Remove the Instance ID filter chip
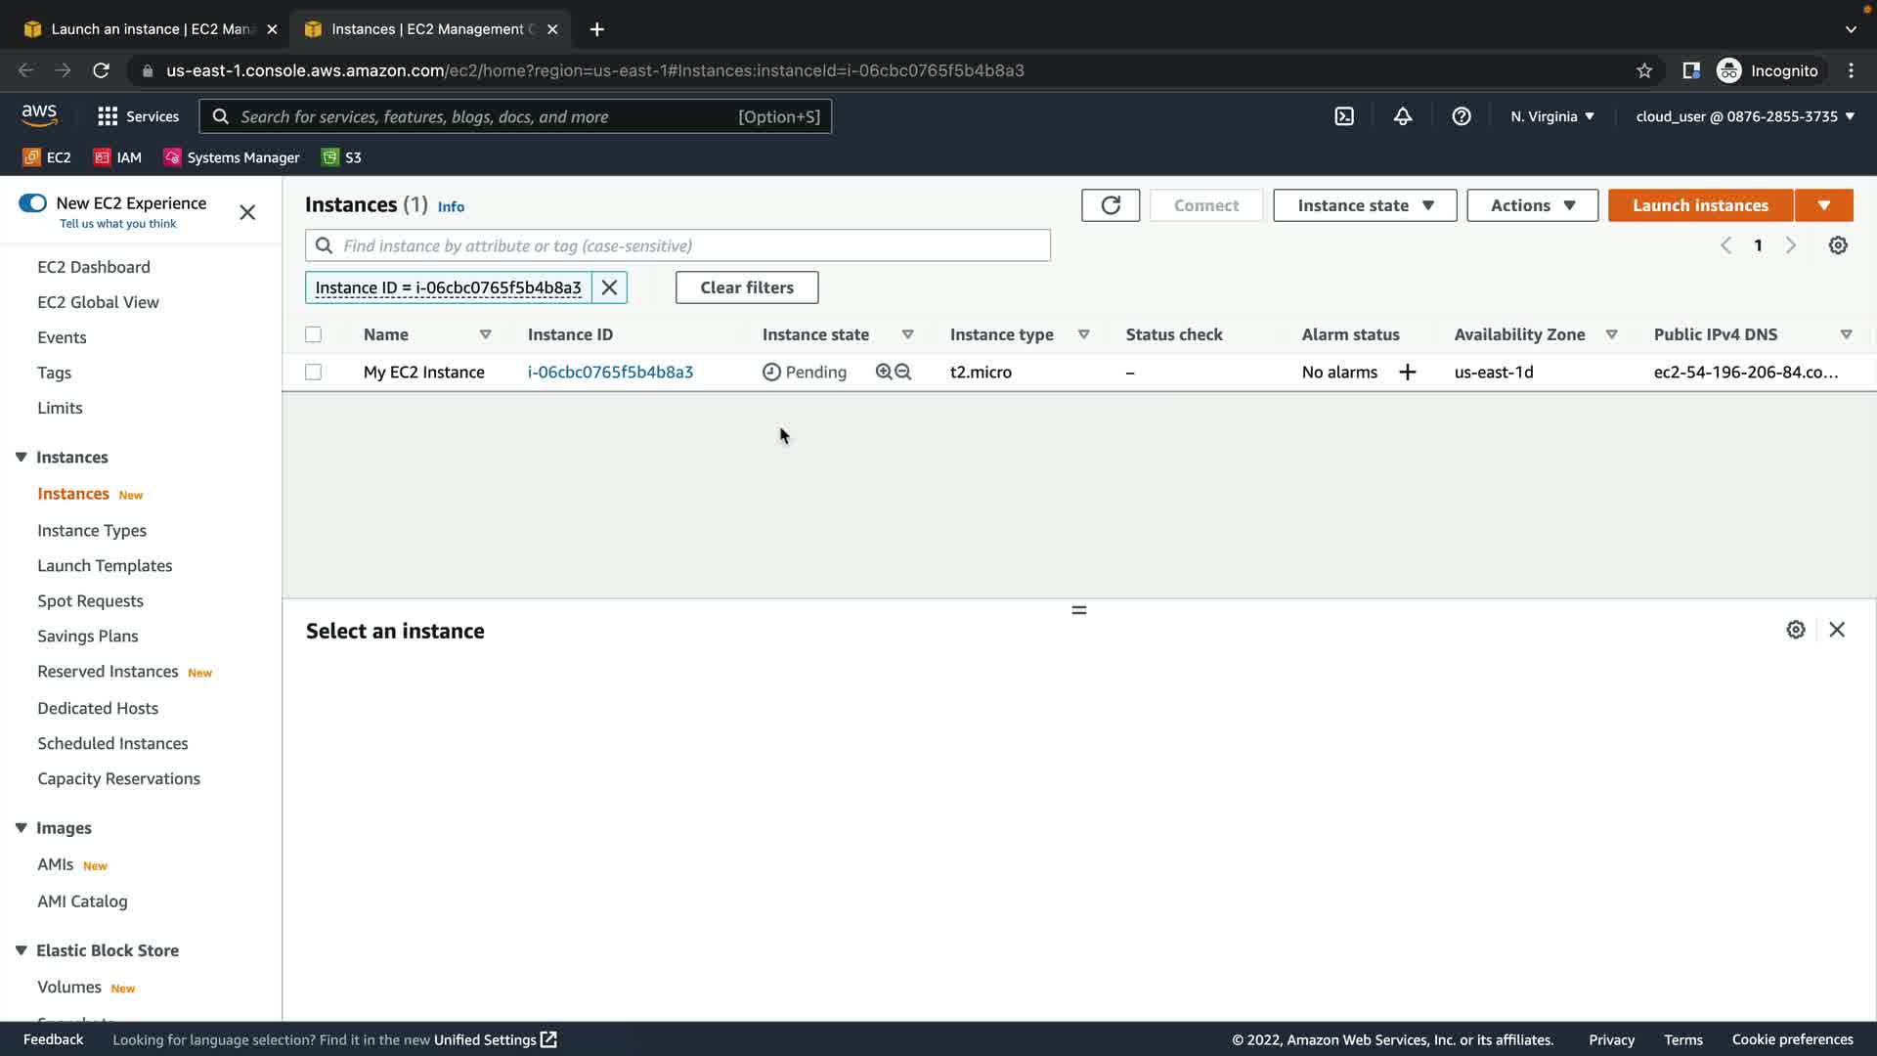 tap(609, 287)
